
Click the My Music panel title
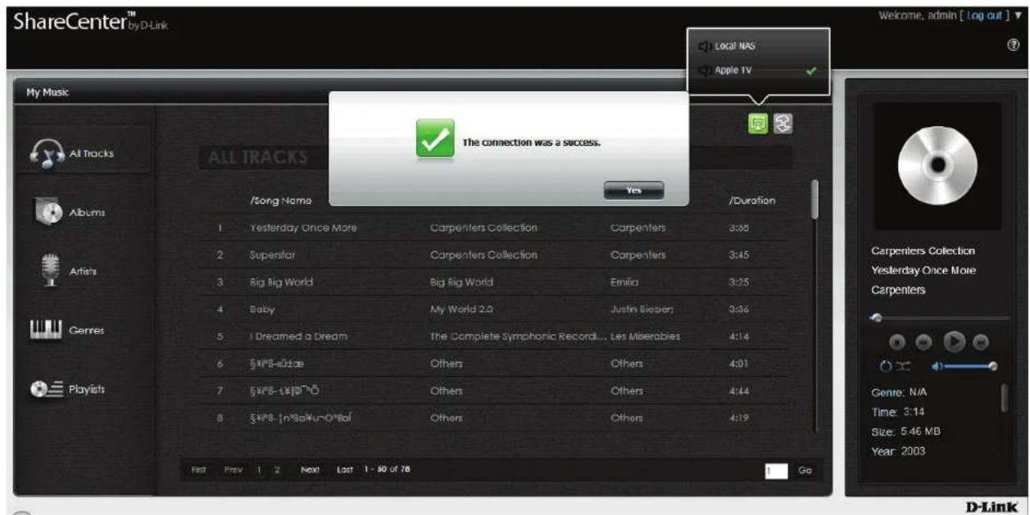49,93
